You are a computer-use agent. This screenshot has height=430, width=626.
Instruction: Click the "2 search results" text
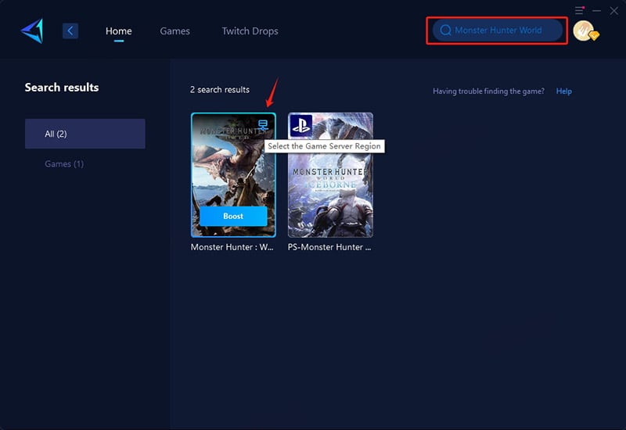220,90
